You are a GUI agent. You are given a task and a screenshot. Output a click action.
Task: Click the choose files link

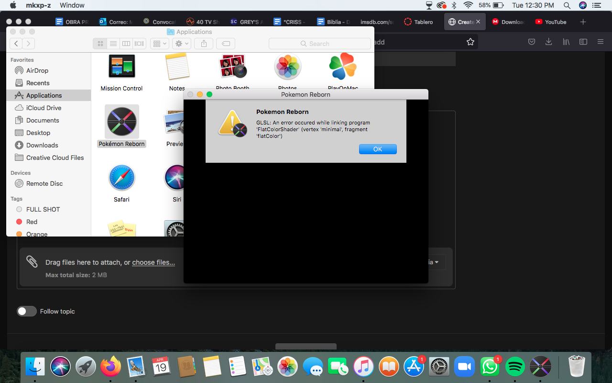153,262
